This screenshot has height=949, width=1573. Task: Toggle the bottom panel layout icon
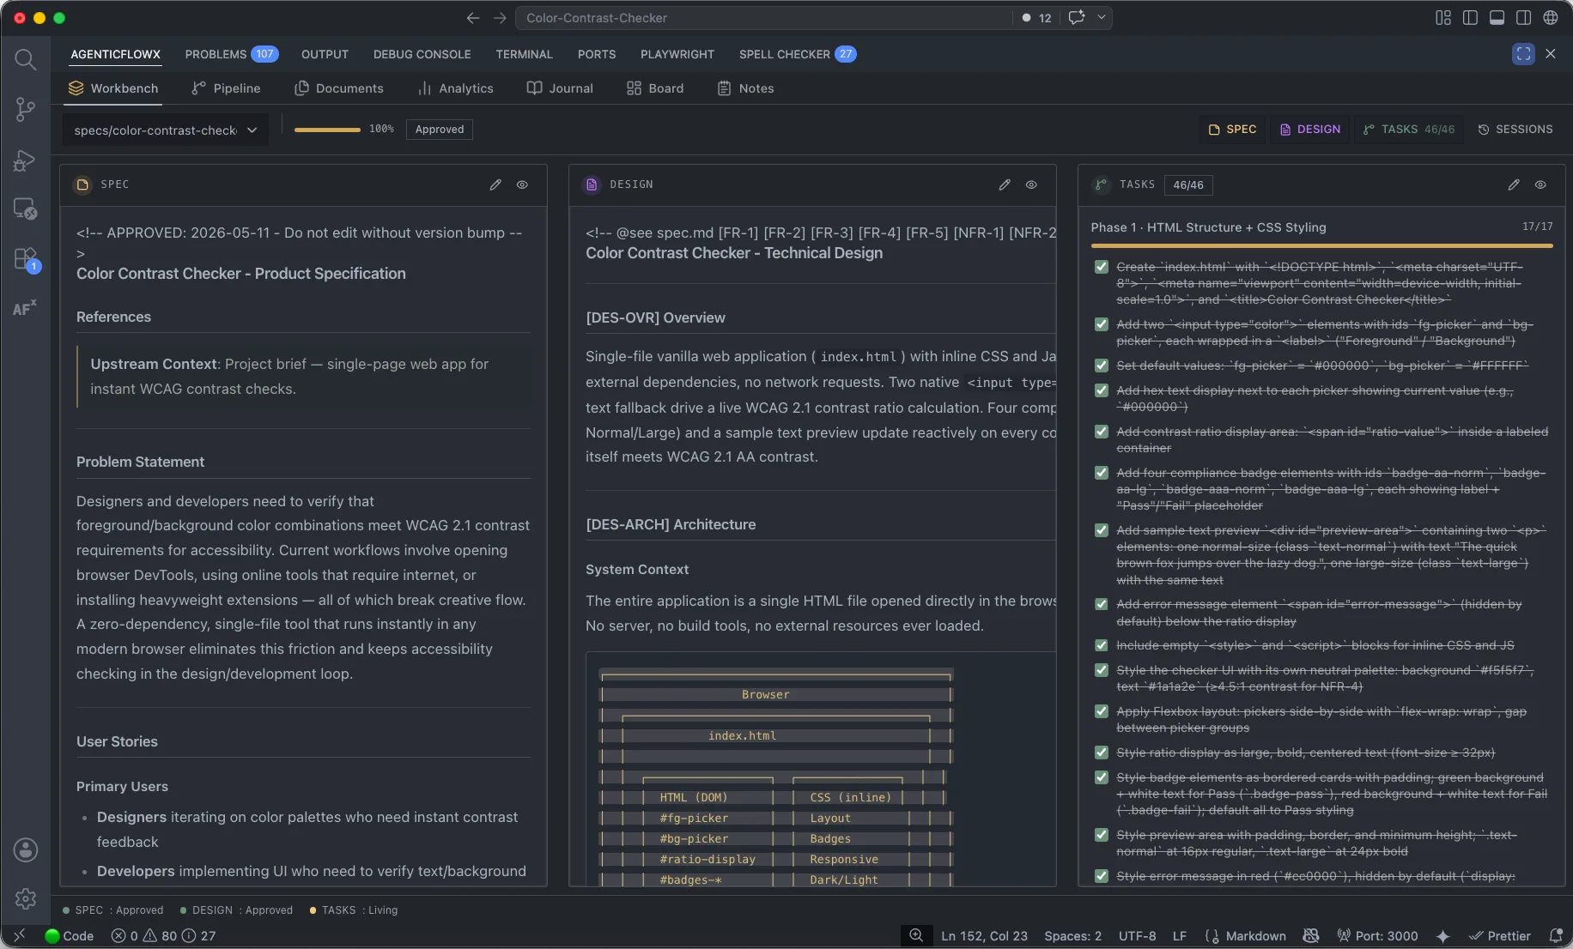click(x=1497, y=18)
